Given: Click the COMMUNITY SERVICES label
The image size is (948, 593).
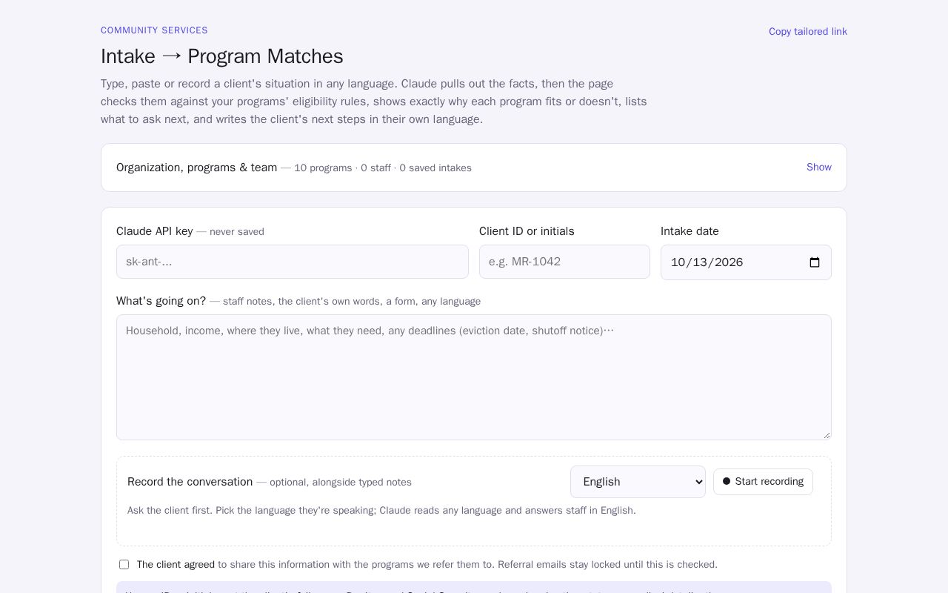Looking at the screenshot, I should point(154,30).
